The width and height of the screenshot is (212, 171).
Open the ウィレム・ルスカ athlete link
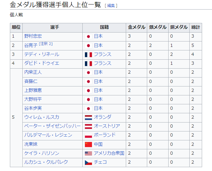coord(42,117)
